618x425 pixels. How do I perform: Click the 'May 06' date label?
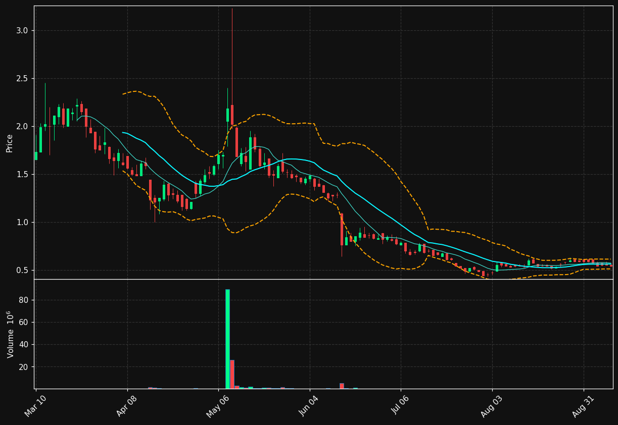point(218,405)
